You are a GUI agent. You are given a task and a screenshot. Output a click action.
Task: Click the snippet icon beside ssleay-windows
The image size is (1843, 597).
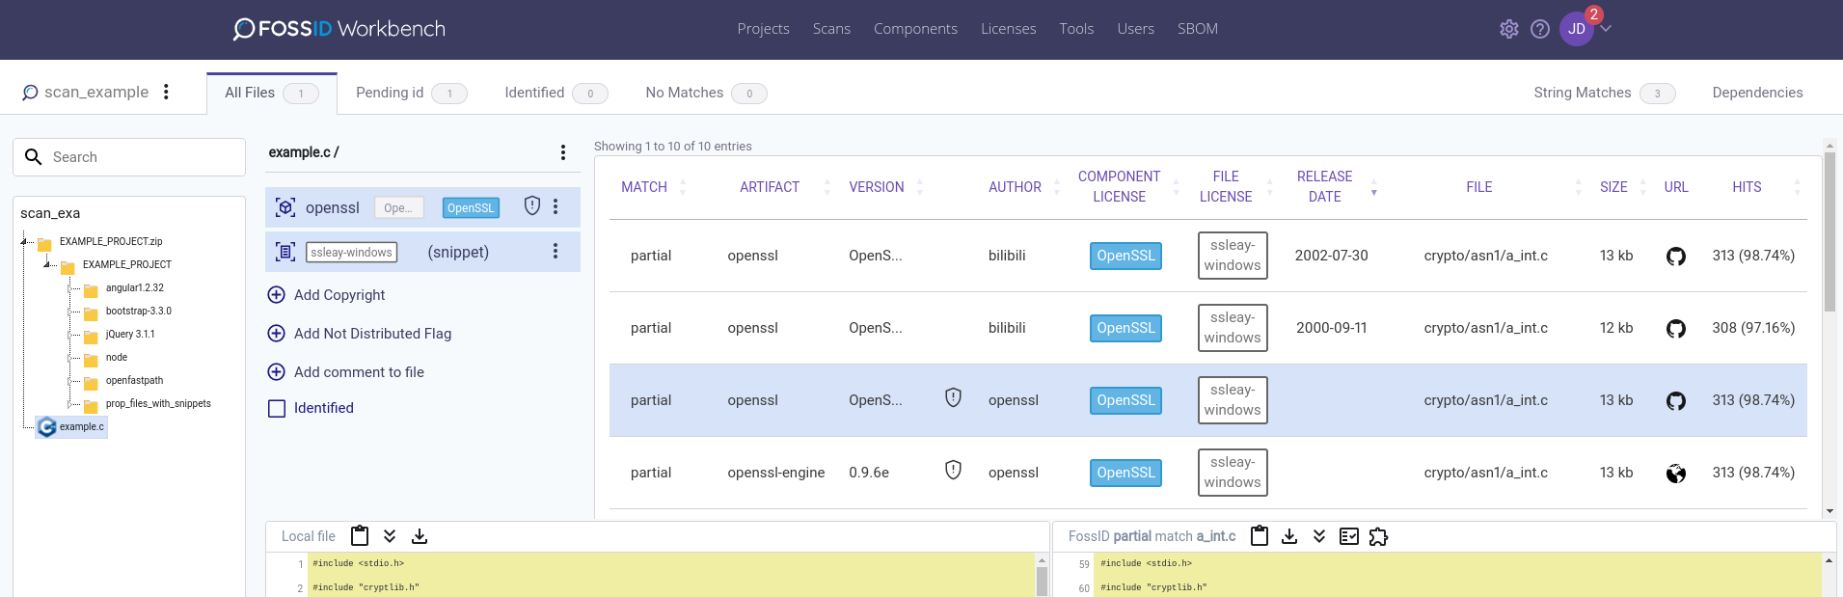285,252
